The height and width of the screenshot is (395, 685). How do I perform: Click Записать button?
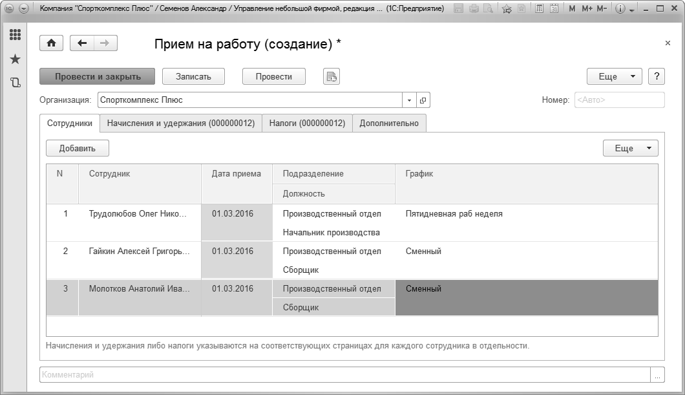point(193,76)
